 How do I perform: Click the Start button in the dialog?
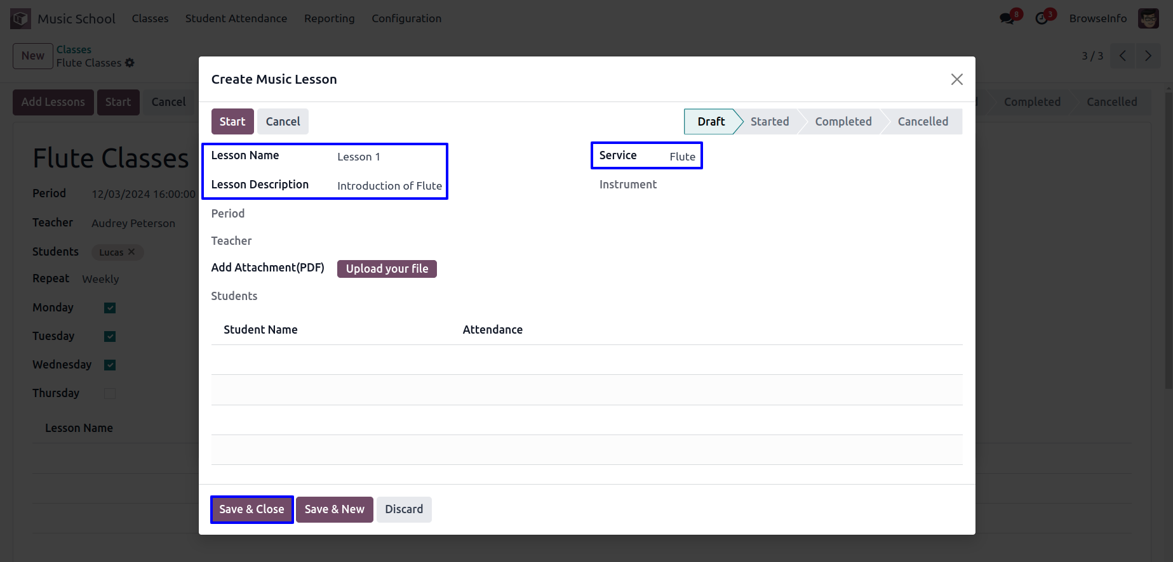[x=232, y=121]
